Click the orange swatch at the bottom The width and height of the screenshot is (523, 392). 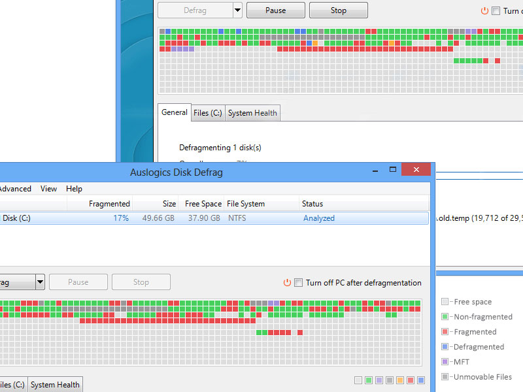pos(400,380)
